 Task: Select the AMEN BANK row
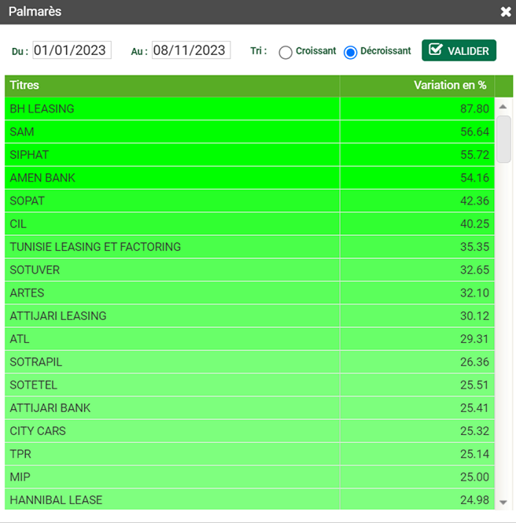click(249, 178)
